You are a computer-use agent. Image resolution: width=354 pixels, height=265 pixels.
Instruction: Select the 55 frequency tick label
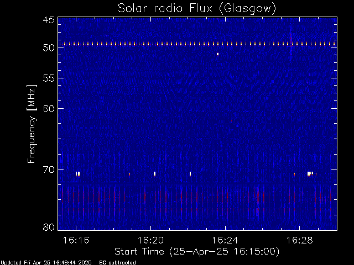coord(49,78)
